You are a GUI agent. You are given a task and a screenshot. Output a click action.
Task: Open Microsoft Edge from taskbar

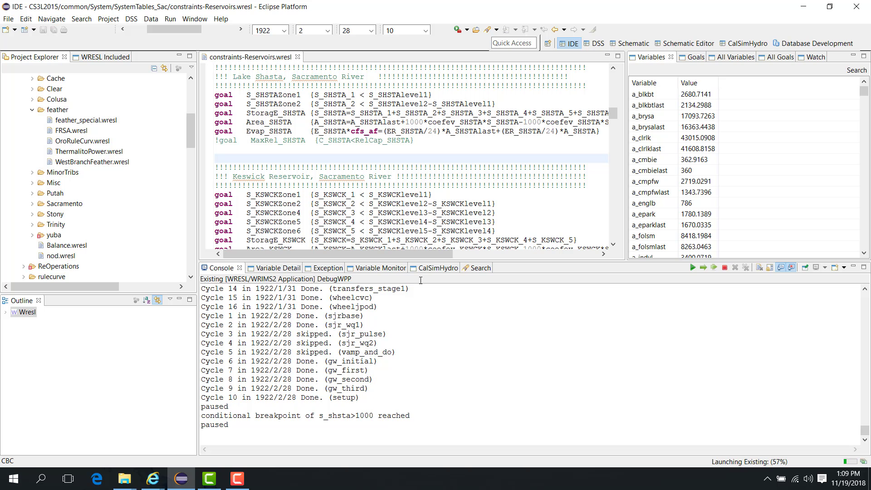(x=97, y=479)
